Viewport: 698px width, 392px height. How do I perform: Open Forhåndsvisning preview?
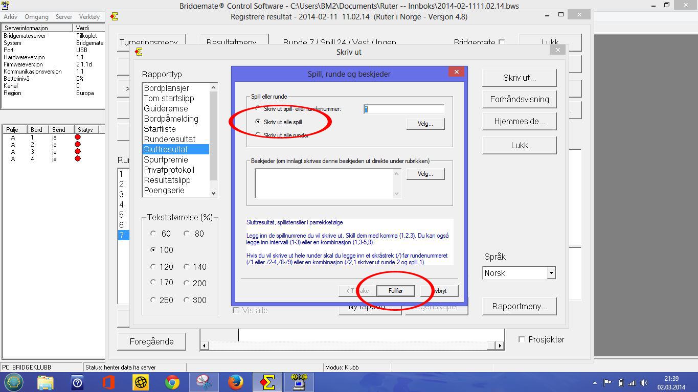519,99
